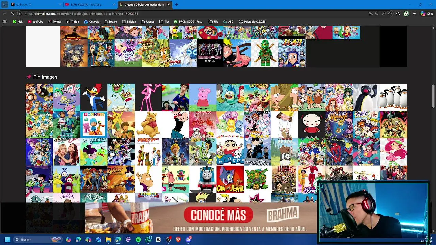Open the Twitter bookmark
436x245 pixels.
pos(54,22)
